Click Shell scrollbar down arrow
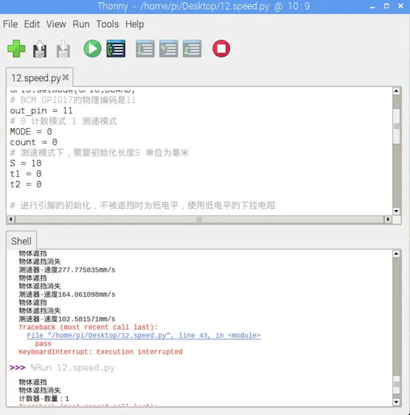Screen dimensions: 410x415 tap(396, 402)
